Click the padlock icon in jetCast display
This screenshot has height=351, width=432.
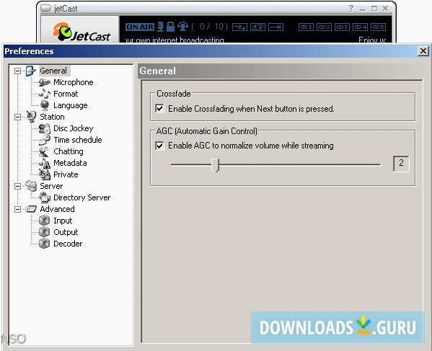tap(170, 27)
